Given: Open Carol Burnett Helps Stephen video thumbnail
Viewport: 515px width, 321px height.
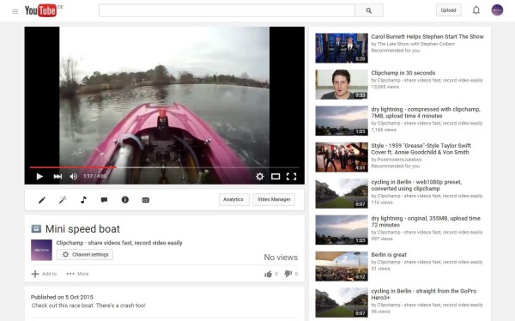Looking at the screenshot, I should pyautogui.click(x=342, y=48).
